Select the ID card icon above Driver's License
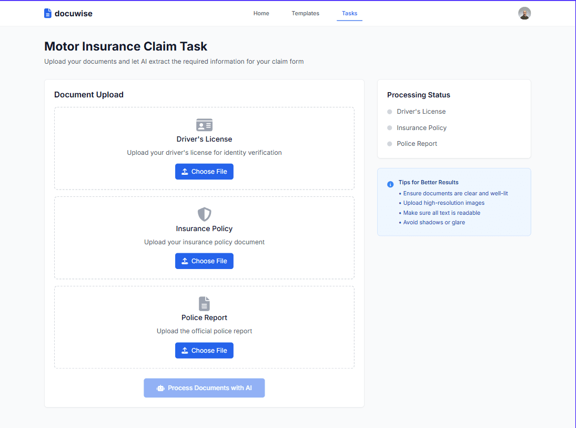 (x=204, y=124)
